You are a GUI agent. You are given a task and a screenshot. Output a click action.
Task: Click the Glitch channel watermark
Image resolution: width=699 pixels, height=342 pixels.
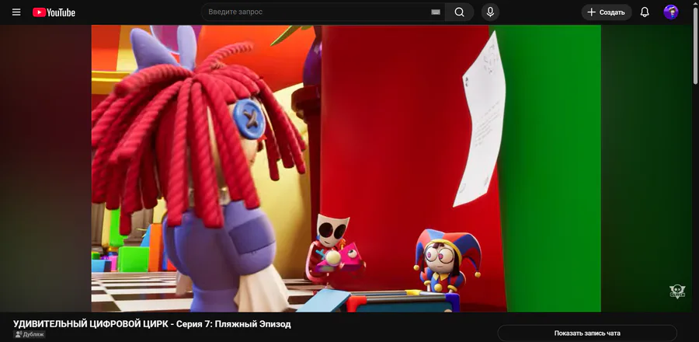click(677, 291)
